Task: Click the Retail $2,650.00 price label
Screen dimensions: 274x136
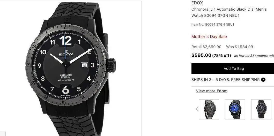Action: (x=206, y=47)
